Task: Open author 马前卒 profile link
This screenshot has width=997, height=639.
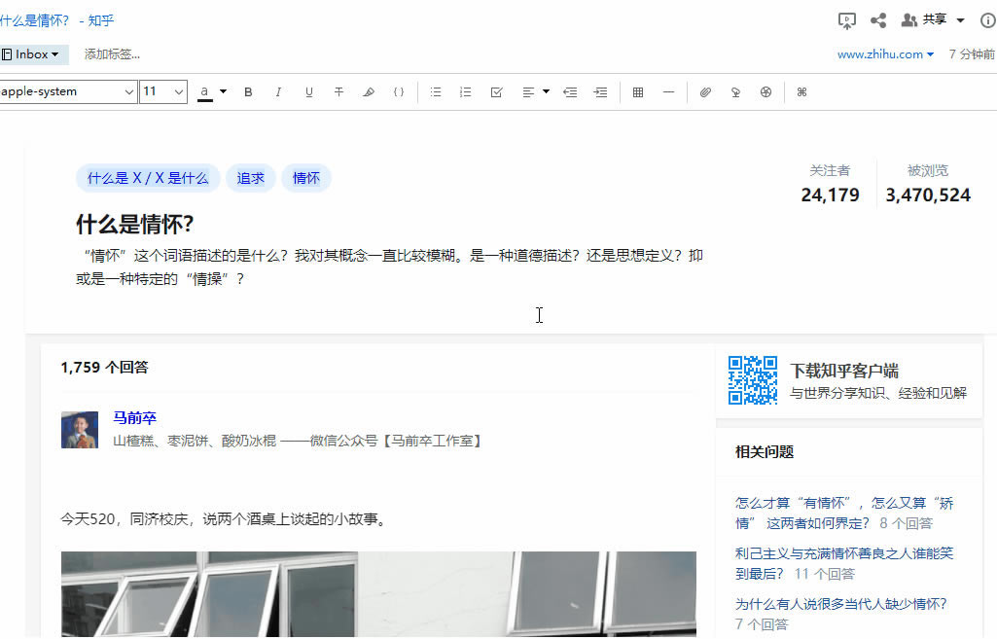Action: (x=134, y=418)
